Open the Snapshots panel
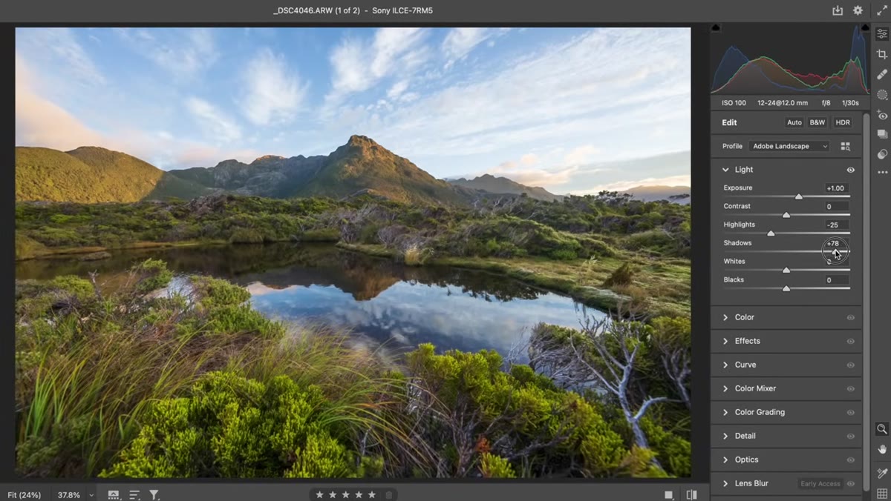 [x=882, y=134]
